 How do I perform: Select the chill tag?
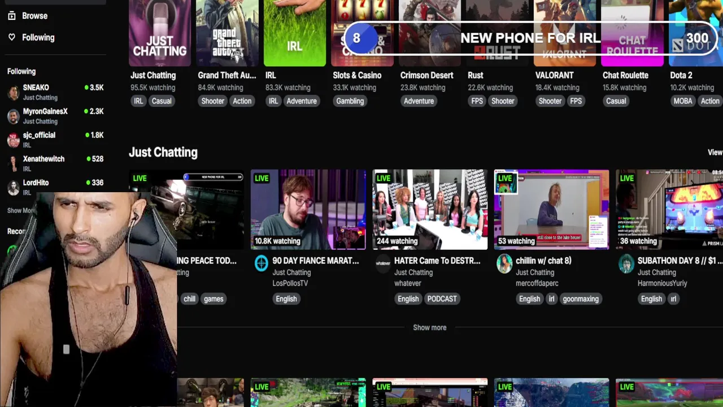click(x=189, y=299)
